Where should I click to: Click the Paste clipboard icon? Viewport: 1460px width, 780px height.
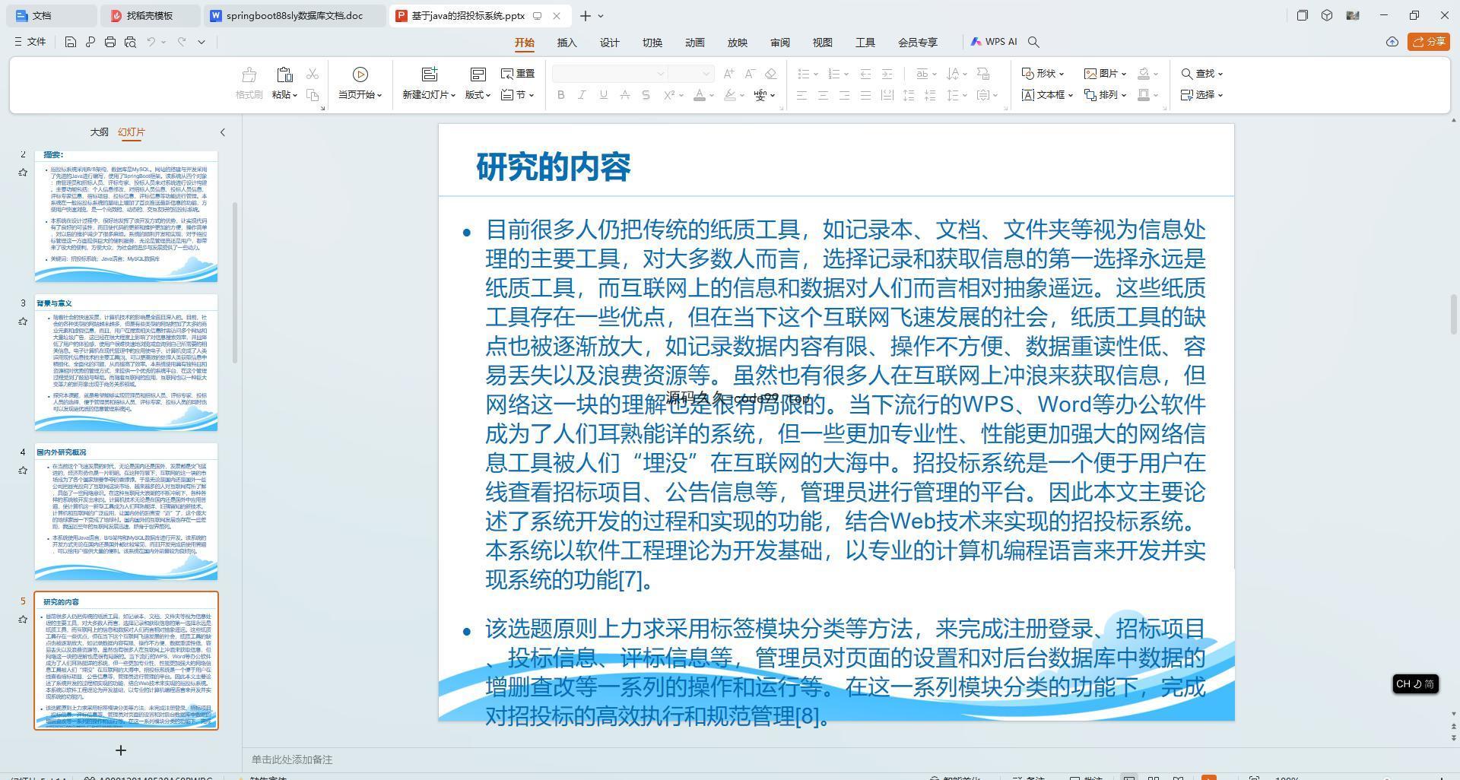284,75
